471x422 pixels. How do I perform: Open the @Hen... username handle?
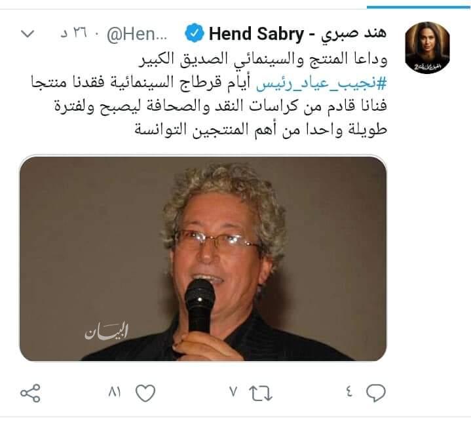[x=137, y=35]
